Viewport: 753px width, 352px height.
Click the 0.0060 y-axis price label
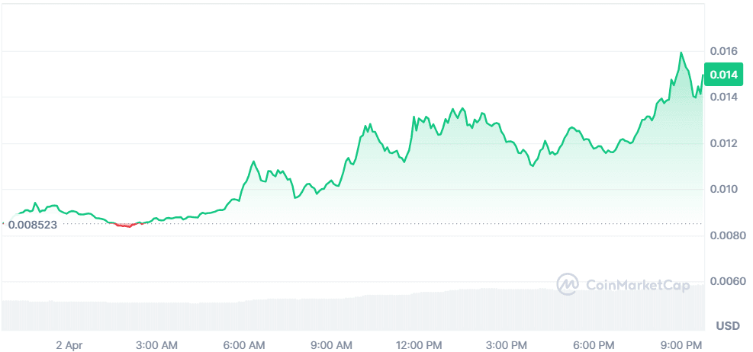[725, 282]
